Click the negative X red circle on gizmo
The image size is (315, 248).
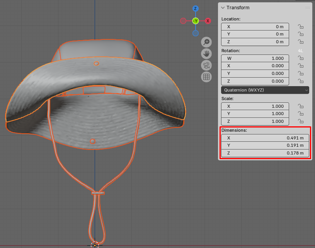point(183,21)
